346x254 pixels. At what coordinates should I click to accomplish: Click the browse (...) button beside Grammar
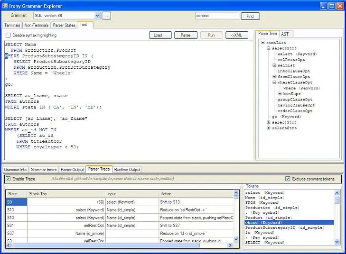tap(106, 16)
